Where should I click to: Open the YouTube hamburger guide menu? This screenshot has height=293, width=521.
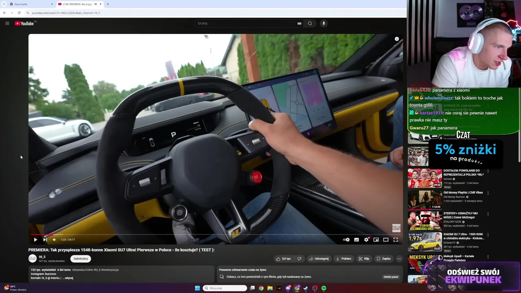(7, 23)
